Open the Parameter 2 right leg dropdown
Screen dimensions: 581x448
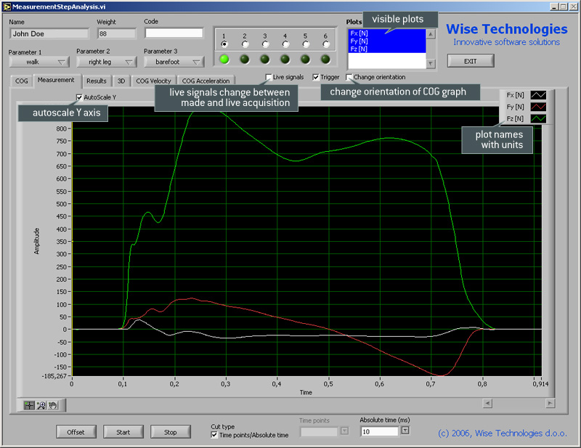[x=106, y=62]
